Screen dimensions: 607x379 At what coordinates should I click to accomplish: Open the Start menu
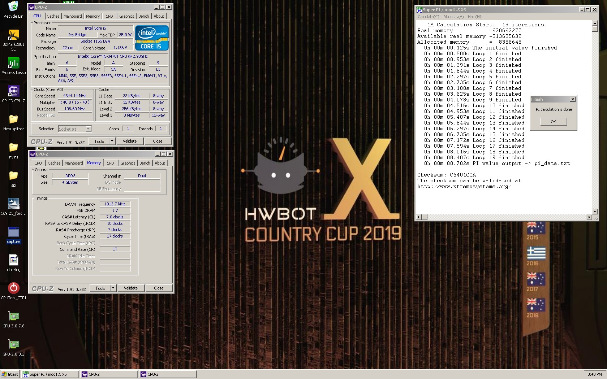click(x=10, y=374)
